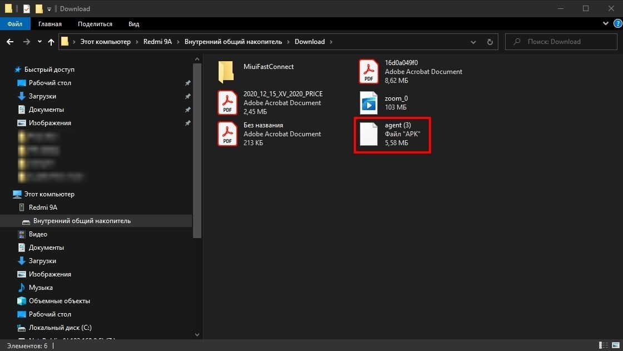Open the MiuiFastConnect folder icon

[226, 72]
